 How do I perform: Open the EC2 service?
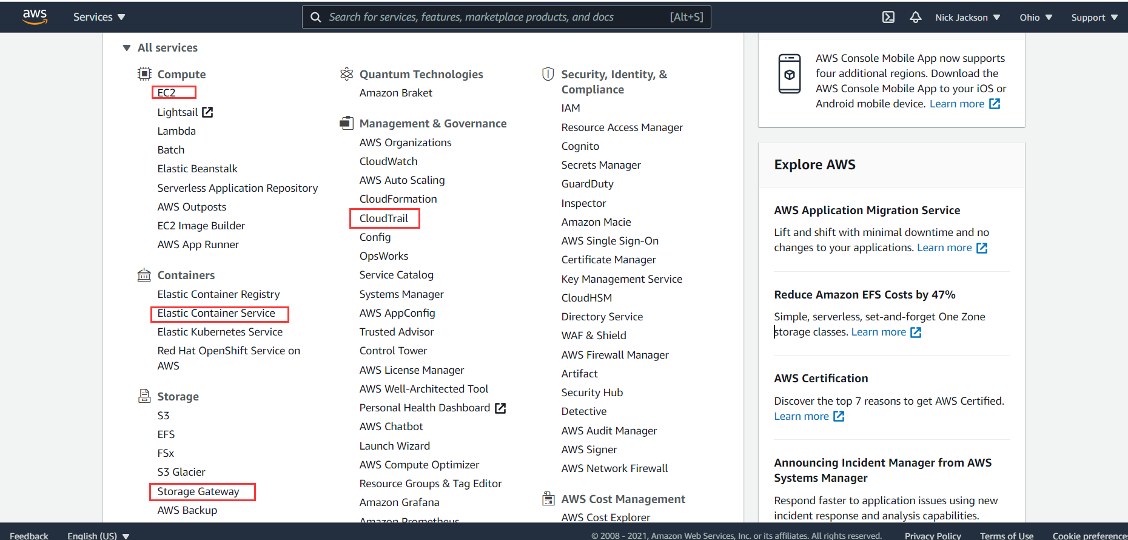click(166, 93)
